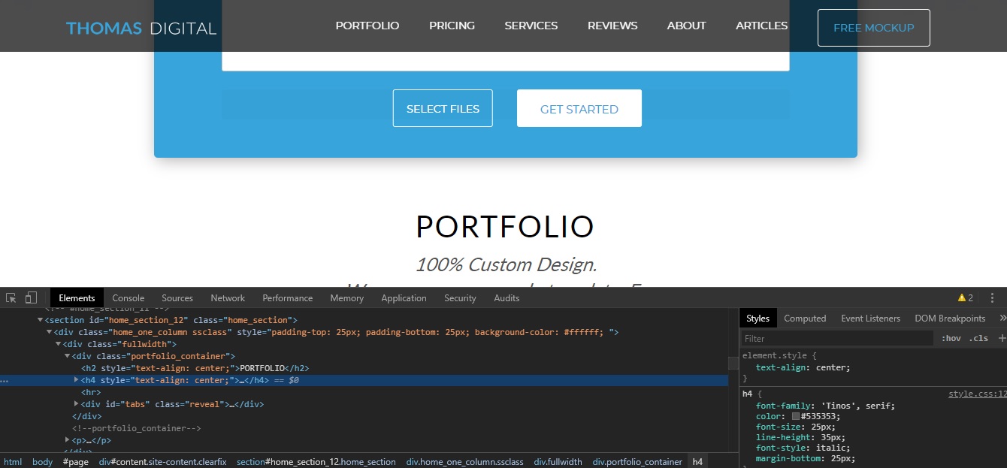Show more side panel tabs chevron

[1001, 319]
